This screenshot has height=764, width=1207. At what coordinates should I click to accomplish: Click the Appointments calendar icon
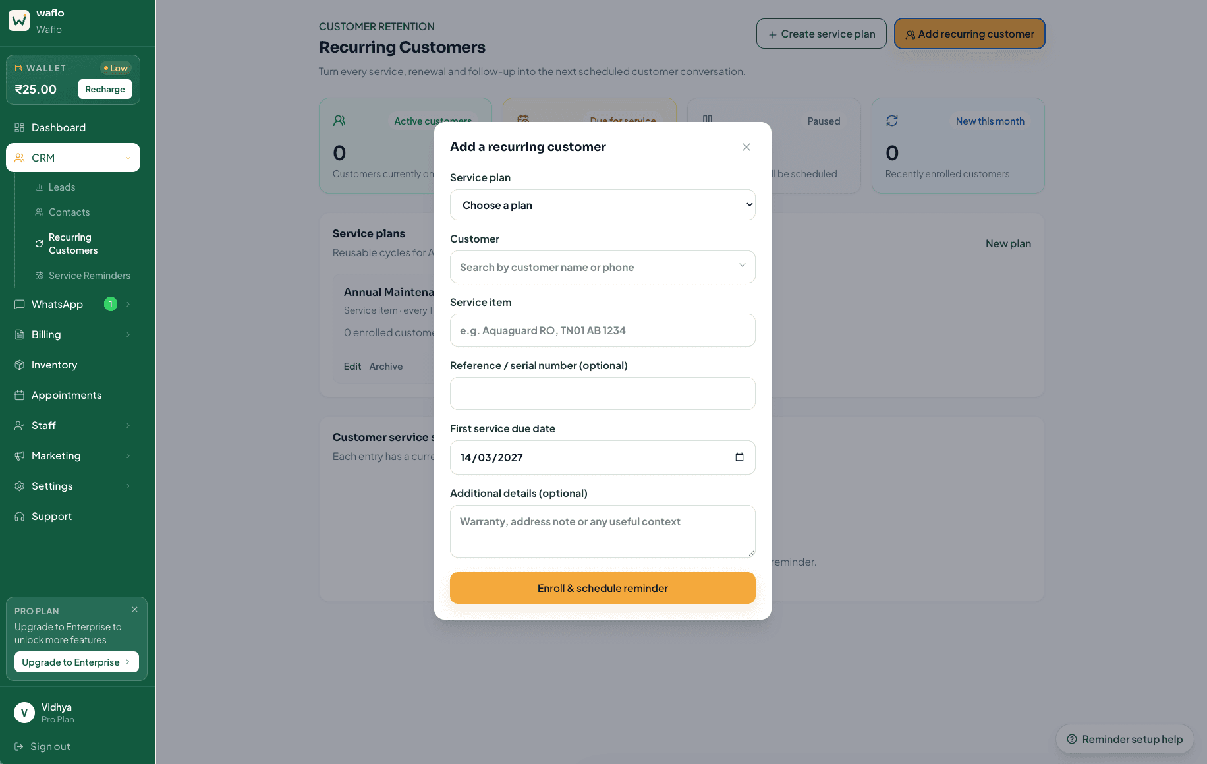click(20, 395)
